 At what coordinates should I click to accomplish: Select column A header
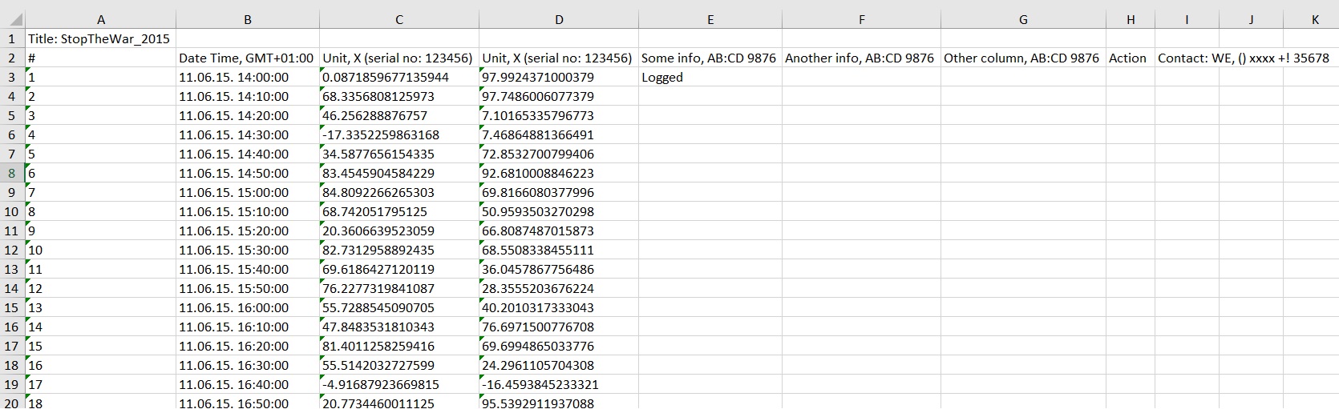pyautogui.click(x=100, y=20)
